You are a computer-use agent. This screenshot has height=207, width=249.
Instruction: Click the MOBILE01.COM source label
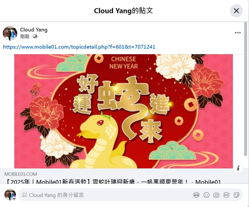tap(21, 174)
